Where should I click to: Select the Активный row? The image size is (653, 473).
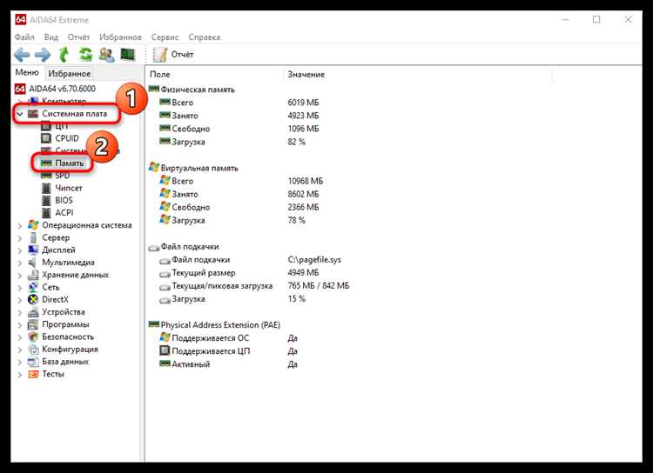click(x=191, y=364)
